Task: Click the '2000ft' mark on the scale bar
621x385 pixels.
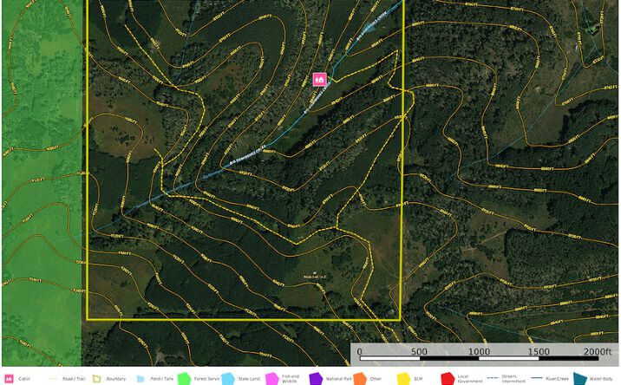Action: pos(598,352)
